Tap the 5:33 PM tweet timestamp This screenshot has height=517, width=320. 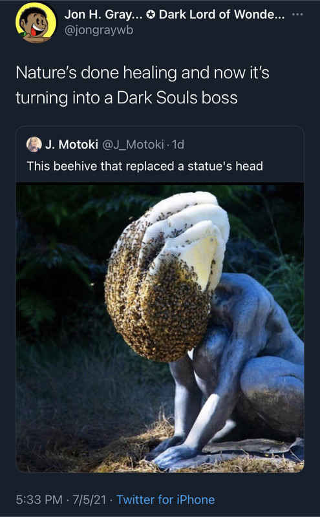pos(39,500)
